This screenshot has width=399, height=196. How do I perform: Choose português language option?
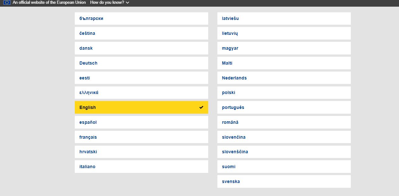284,107
